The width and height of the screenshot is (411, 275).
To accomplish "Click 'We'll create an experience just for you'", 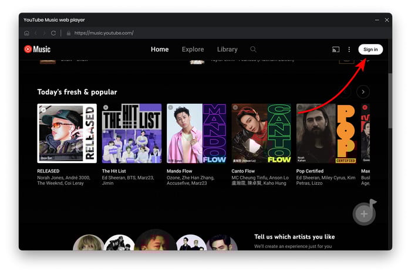I will click(293, 246).
